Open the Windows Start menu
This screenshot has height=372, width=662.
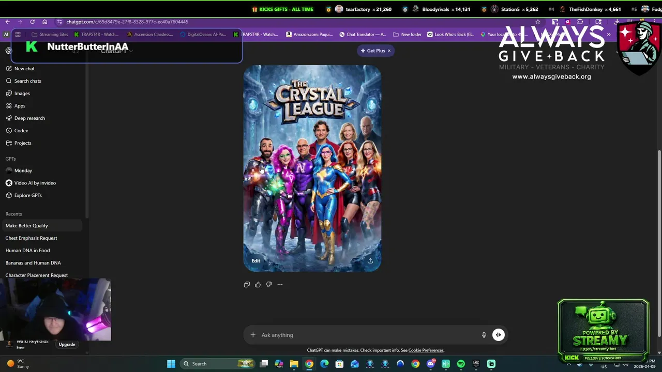[171, 364]
